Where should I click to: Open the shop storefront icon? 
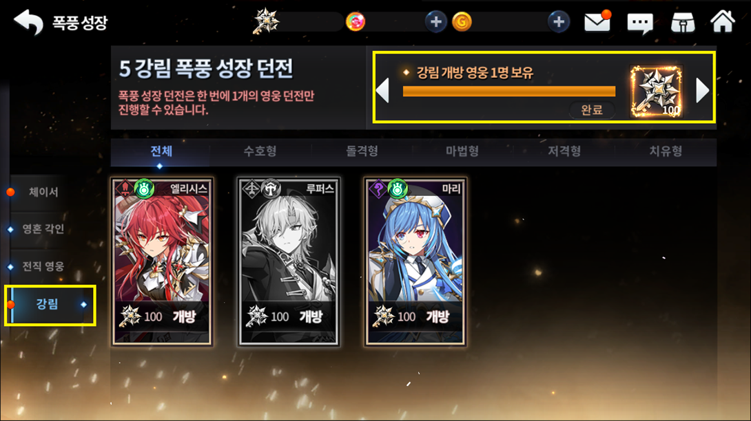click(x=683, y=22)
